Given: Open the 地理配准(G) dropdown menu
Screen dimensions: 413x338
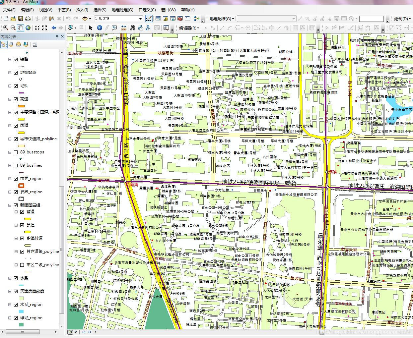Looking at the screenshot, I should tap(222, 19).
